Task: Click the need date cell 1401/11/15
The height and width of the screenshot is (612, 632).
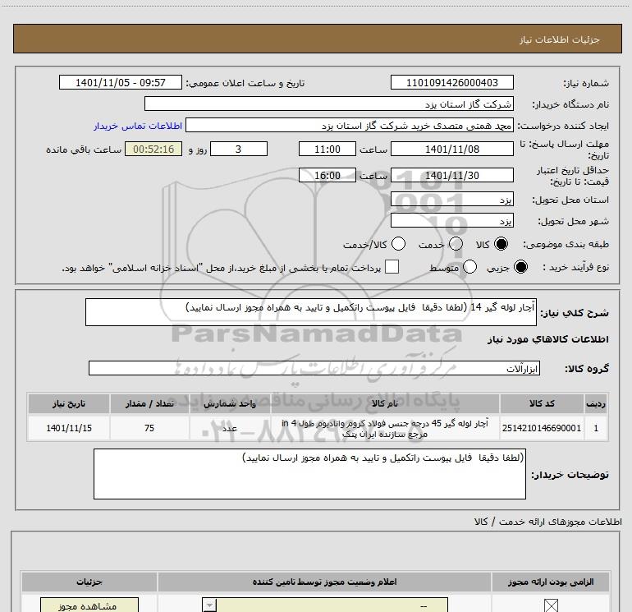Action: (68, 428)
